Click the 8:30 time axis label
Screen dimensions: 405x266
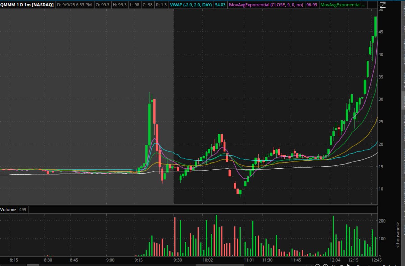tap(48, 260)
